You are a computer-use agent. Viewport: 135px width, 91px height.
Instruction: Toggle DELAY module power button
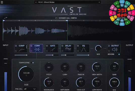62,46
